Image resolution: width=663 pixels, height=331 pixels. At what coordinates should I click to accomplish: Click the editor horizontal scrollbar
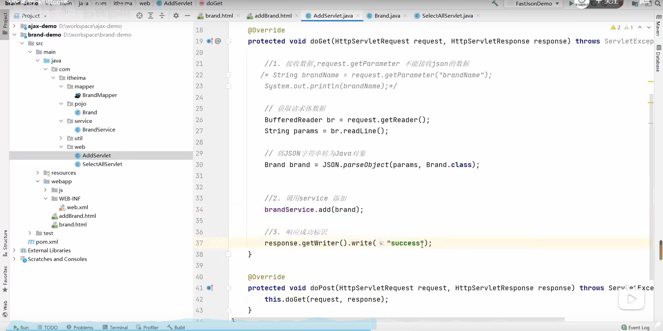coord(398,319)
